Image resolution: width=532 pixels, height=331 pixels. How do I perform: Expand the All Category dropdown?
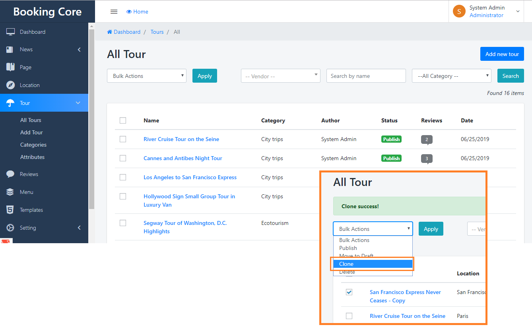(451, 76)
